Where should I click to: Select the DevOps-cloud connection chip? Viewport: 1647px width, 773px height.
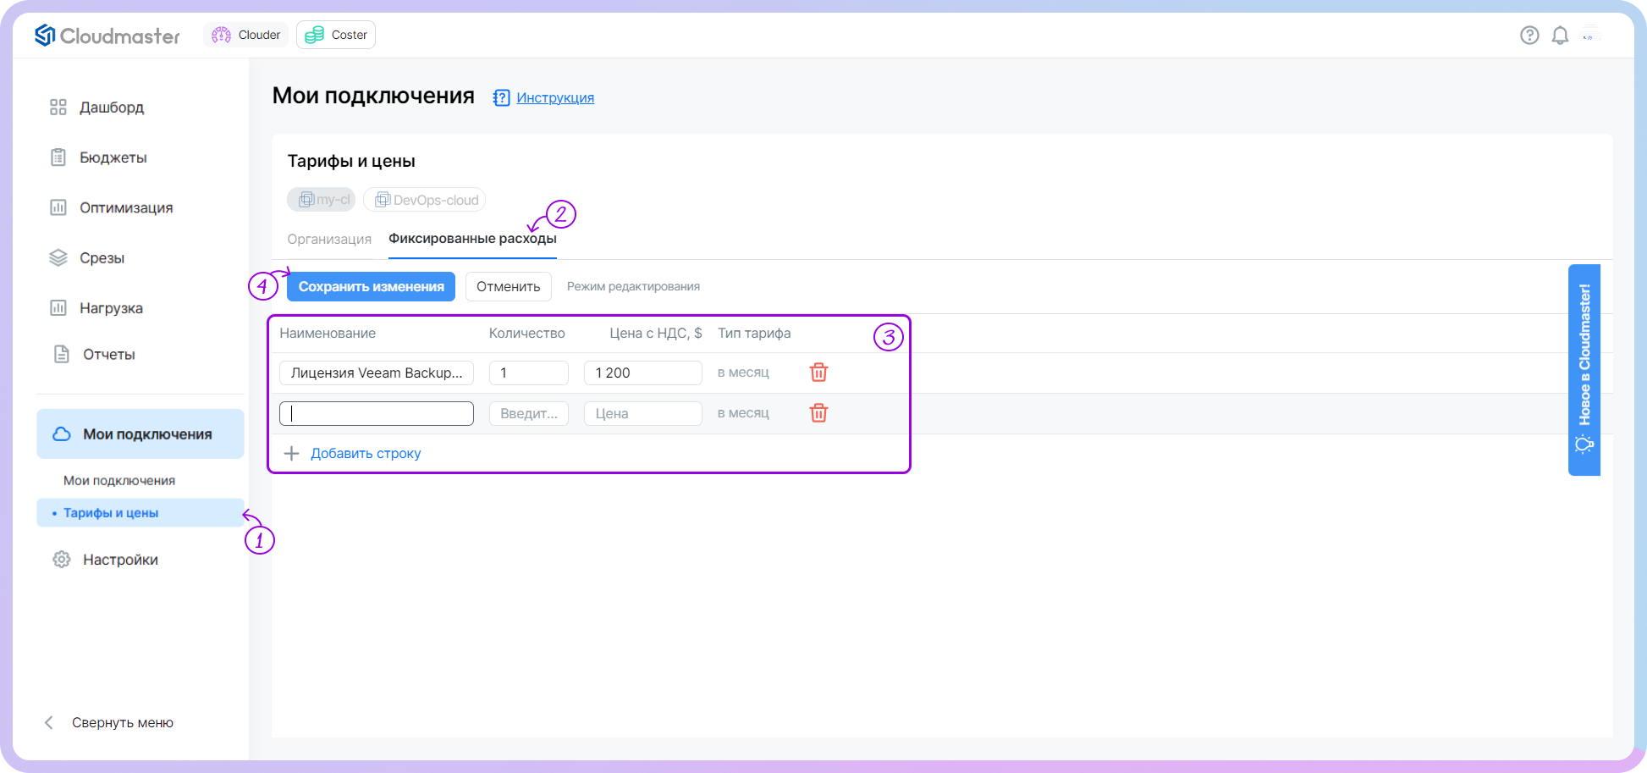pyautogui.click(x=425, y=200)
